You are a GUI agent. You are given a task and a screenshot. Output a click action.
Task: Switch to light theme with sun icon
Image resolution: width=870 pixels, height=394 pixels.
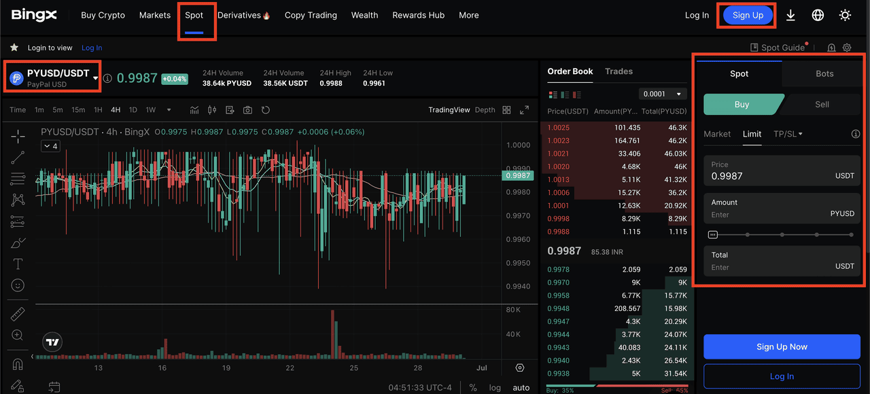tap(845, 15)
